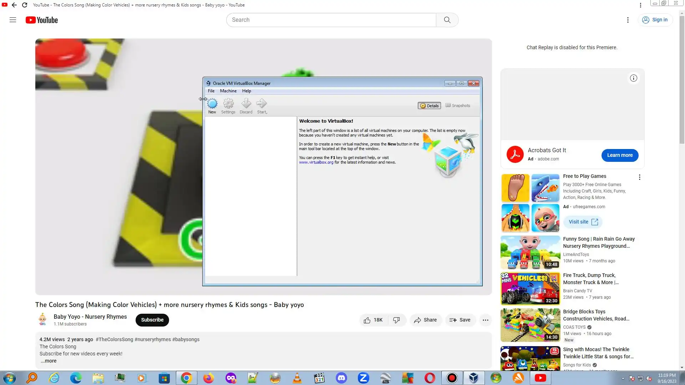Open the Machine menu in VirtualBox
The height and width of the screenshot is (385, 685).
pos(228,91)
